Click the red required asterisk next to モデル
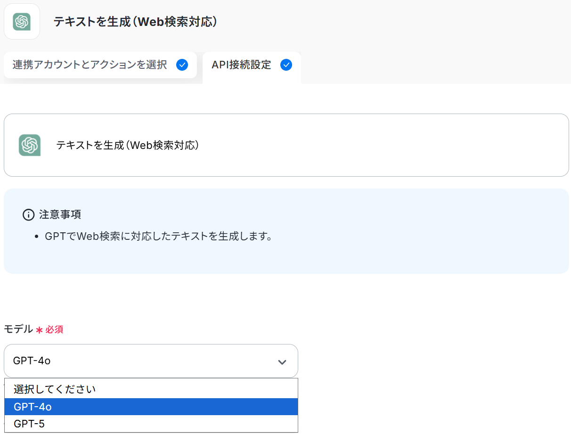Image resolution: width=571 pixels, height=434 pixels. (x=39, y=330)
